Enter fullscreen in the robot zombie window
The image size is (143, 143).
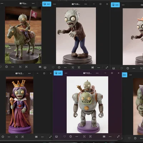coord(118,137)
